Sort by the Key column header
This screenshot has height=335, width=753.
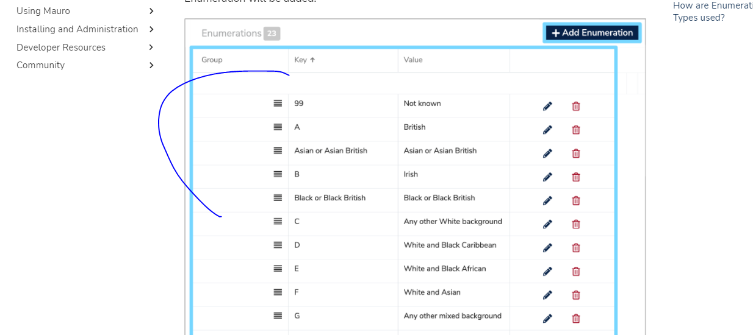coord(304,60)
